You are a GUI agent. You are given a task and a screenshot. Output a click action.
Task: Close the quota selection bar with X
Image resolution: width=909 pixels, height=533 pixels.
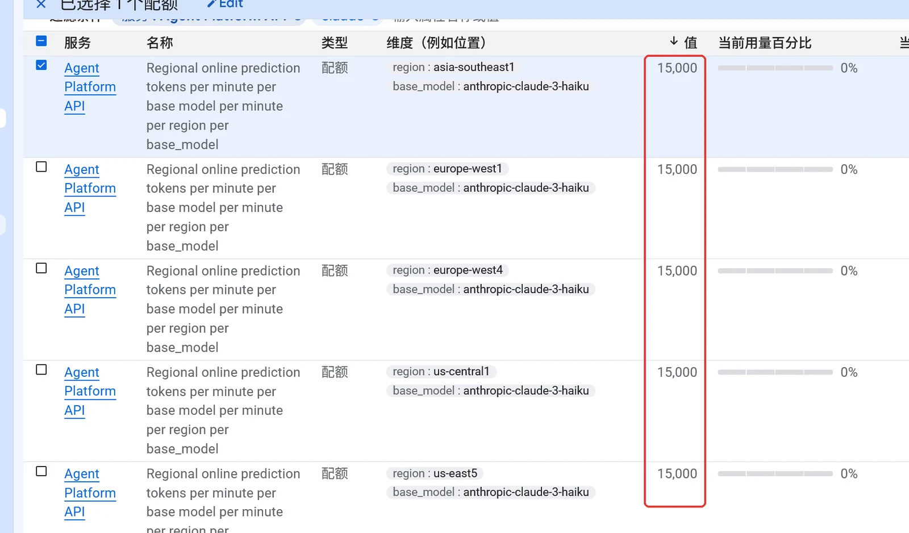pyautogui.click(x=41, y=5)
